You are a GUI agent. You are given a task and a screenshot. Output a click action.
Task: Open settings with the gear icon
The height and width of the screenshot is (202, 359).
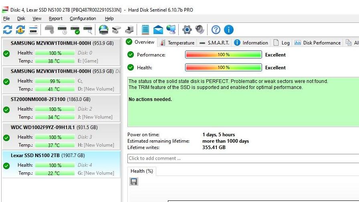187,30
